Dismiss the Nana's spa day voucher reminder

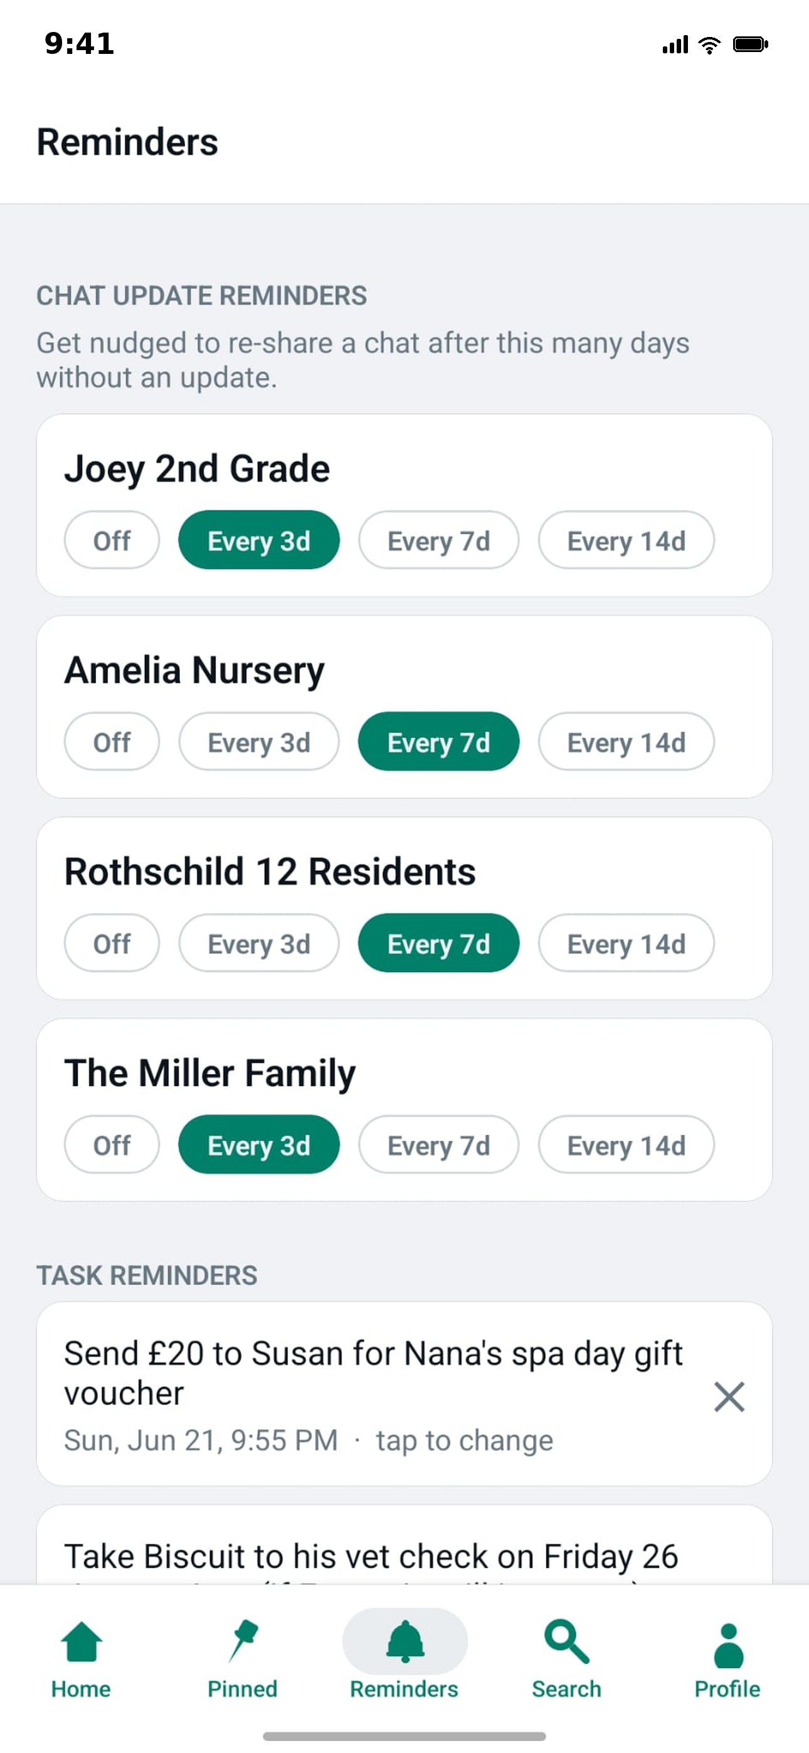(x=729, y=1396)
